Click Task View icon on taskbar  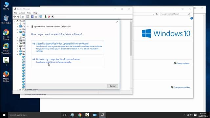click(x=64, y=115)
